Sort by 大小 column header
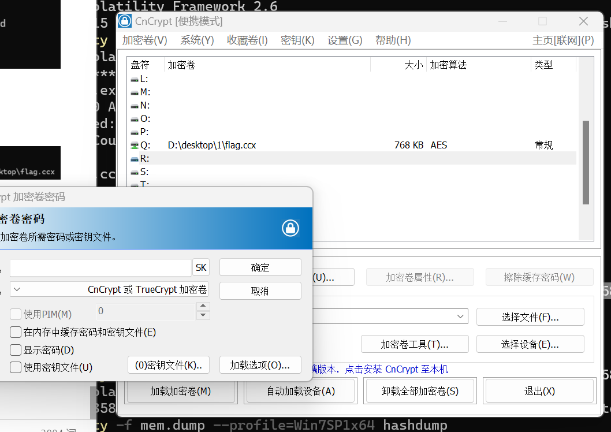This screenshot has width=611, height=432. 398,65
